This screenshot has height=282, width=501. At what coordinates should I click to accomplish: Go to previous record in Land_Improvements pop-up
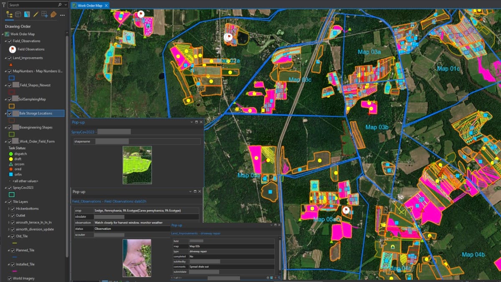click(x=172, y=278)
